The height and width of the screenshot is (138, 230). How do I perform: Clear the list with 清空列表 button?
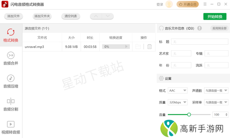click(71, 16)
